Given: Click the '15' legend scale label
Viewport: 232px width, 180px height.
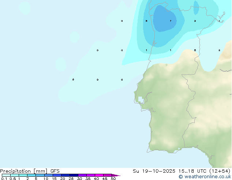Looking at the screenshot, I should click(x=54, y=179).
